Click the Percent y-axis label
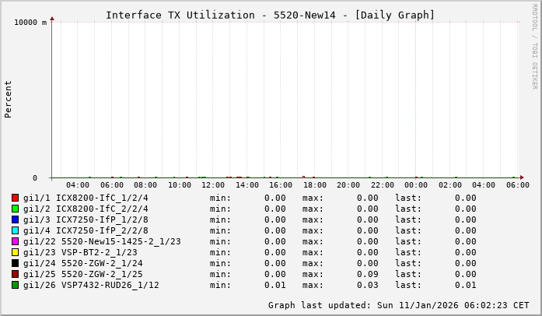This screenshot has height=316, width=542. (9, 99)
